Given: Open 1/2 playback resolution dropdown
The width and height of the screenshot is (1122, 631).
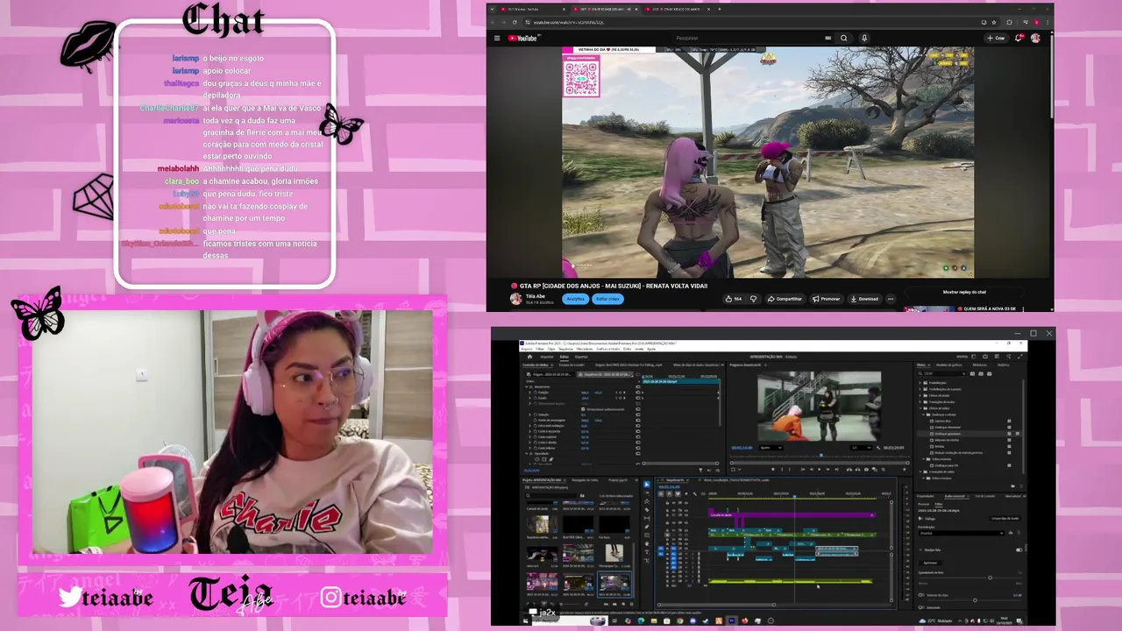Looking at the screenshot, I should [x=861, y=448].
